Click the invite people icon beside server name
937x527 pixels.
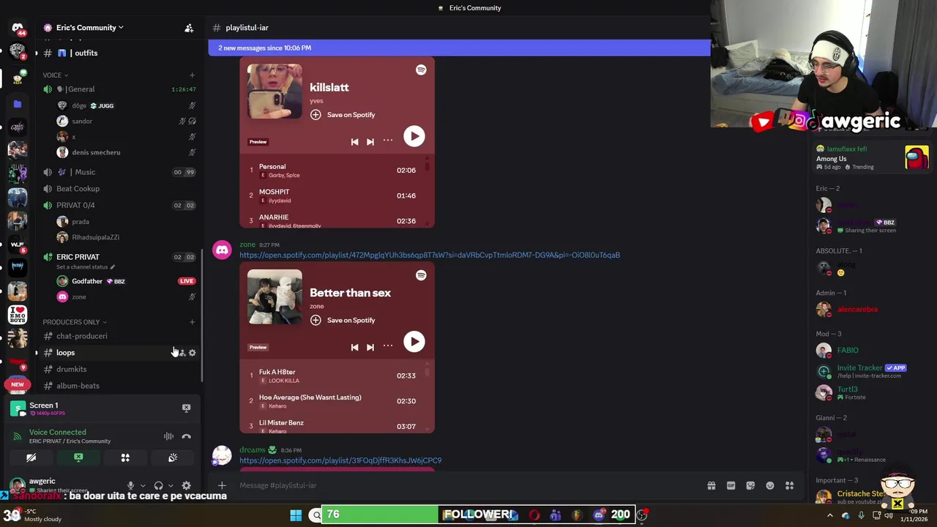click(x=189, y=28)
